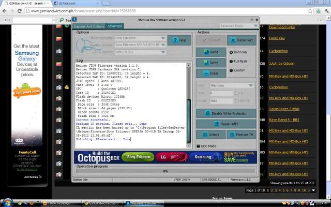Screen dimensions: 331x207
Task: Click the toolbar search magnifier icon
Action: [62, 20]
